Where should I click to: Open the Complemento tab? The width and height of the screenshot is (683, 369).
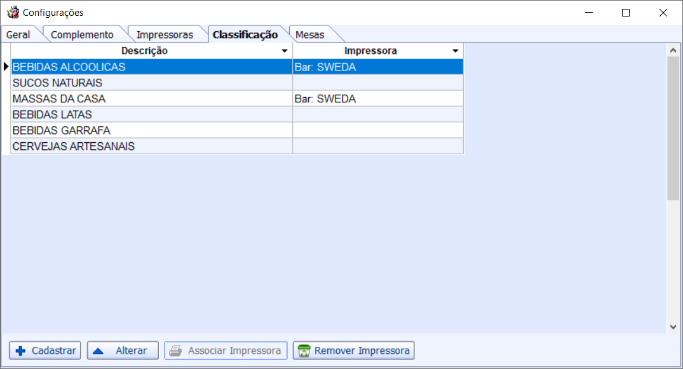(82, 35)
